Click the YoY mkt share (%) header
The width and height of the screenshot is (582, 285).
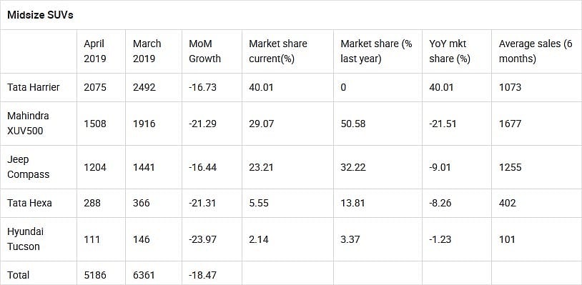point(450,51)
